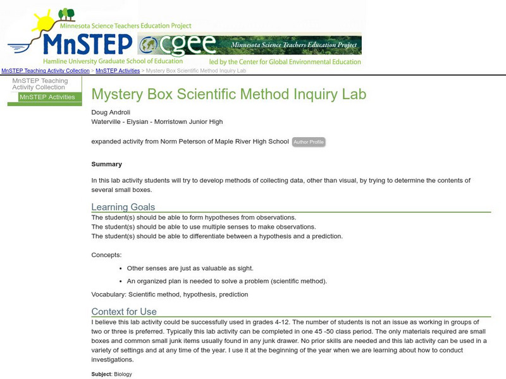Click the Context for Use section heading
The height and width of the screenshot is (379, 506).
pyautogui.click(x=124, y=311)
